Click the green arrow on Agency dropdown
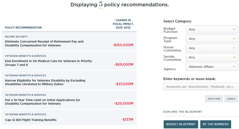This screenshot has width=239, height=129. (234, 67)
